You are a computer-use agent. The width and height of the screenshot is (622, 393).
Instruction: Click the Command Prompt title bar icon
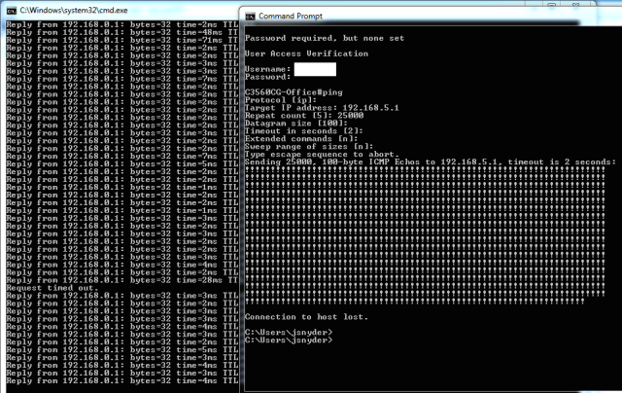pos(250,17)
